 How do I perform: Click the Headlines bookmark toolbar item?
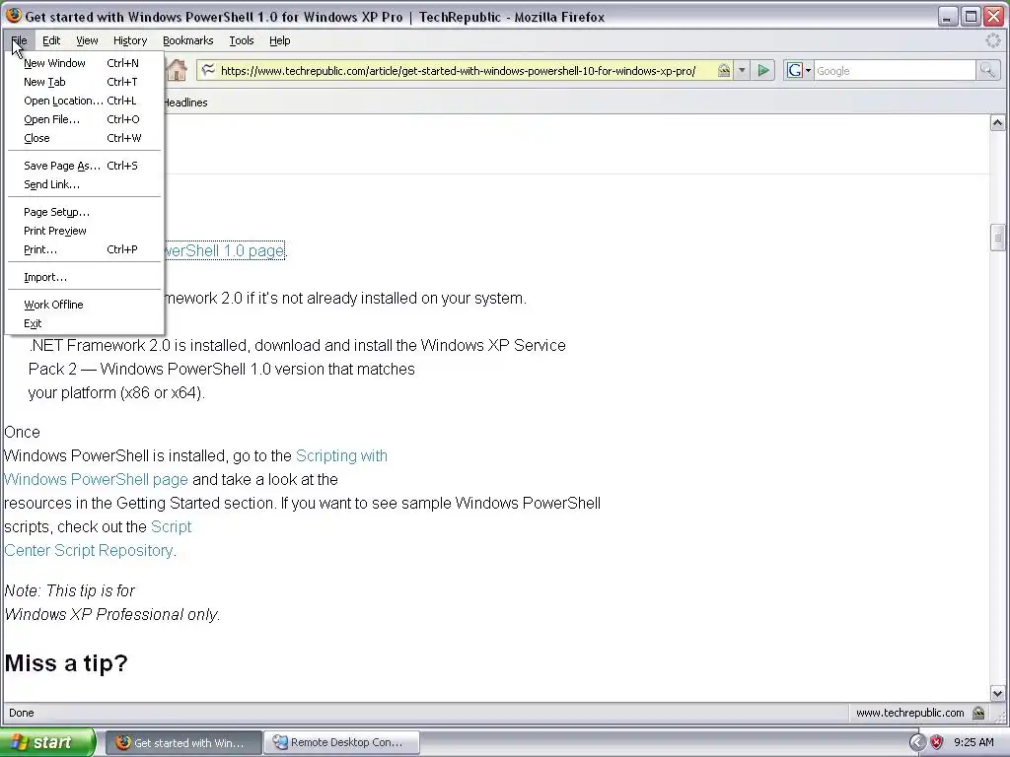point(185,103)
